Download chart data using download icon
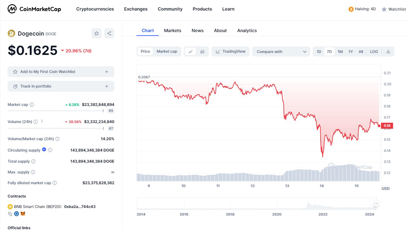 tap(388, 52)
